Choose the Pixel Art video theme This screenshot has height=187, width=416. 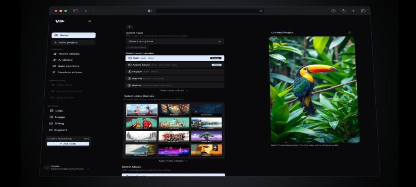pyautogui.click(x=207, y=137)
